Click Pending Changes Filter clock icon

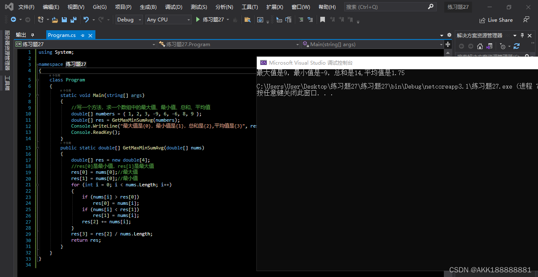[503, 46]
